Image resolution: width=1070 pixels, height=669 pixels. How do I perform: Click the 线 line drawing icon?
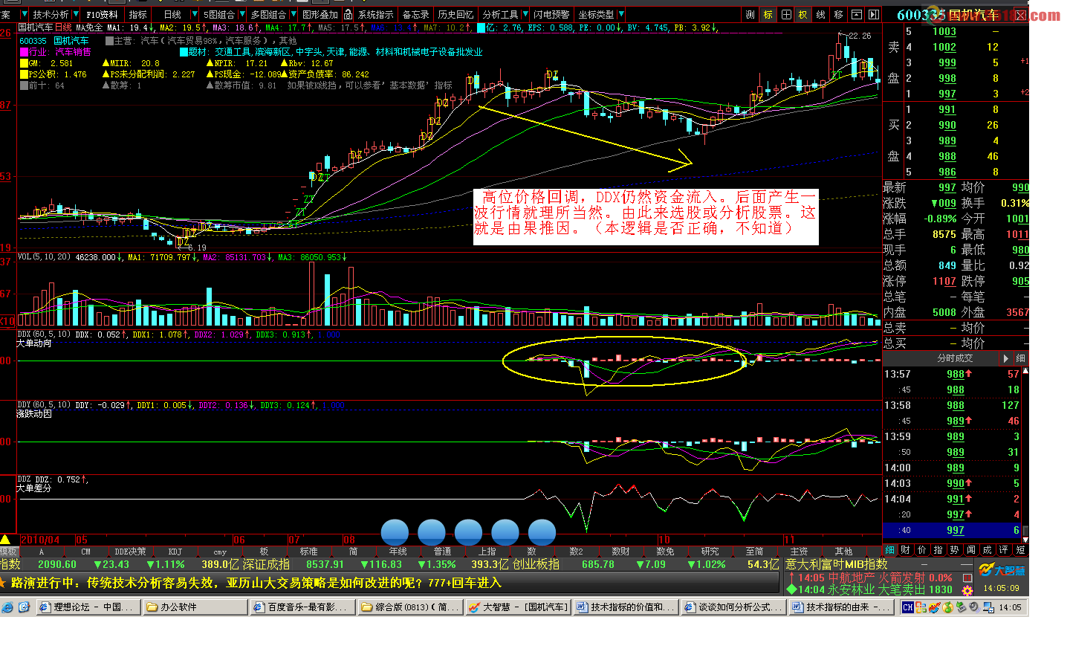(820, 14)
